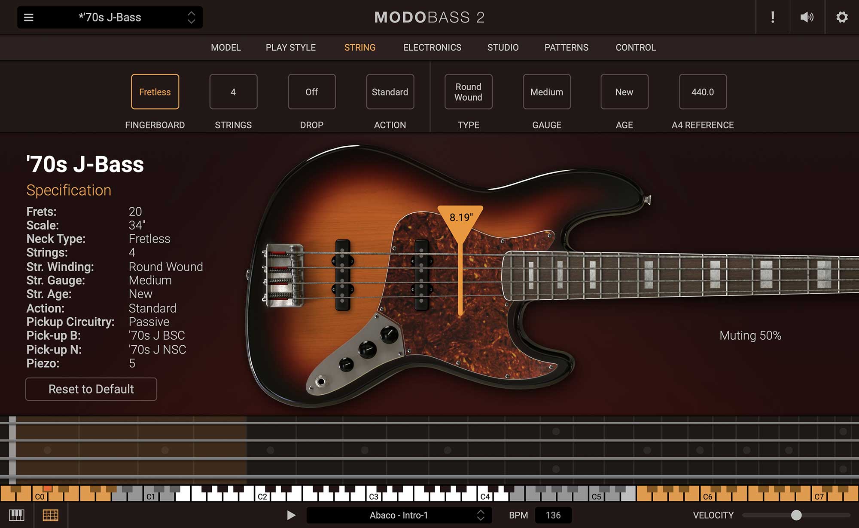Open the PATTERNS section
The height and width of the screenshot is (528, 859).
pos(566,48)
